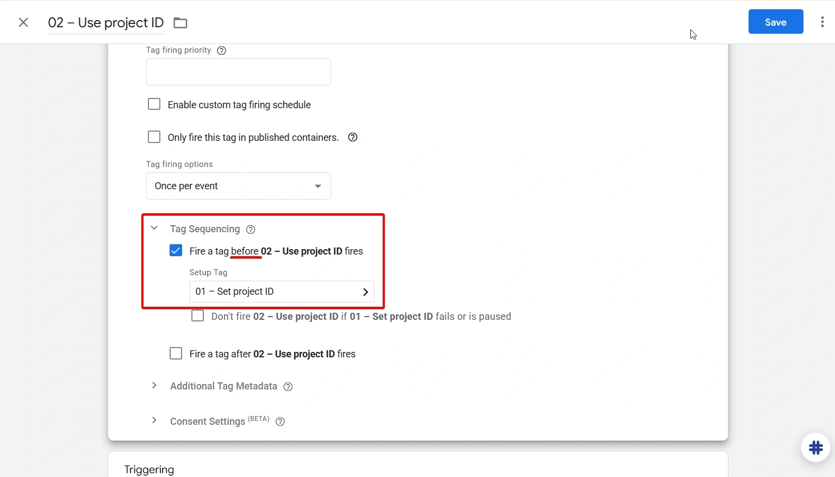835x477 pixels.
Task: Check Don't fire if 01 – Set project ID fails
Action: (x=198, y=316)
